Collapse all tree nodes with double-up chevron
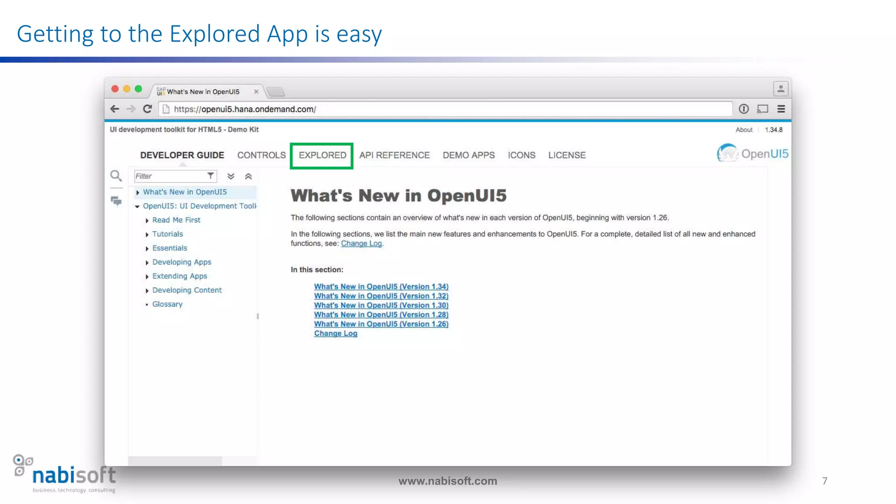Viewport: 896px width, 504px height. pos(248,176)
